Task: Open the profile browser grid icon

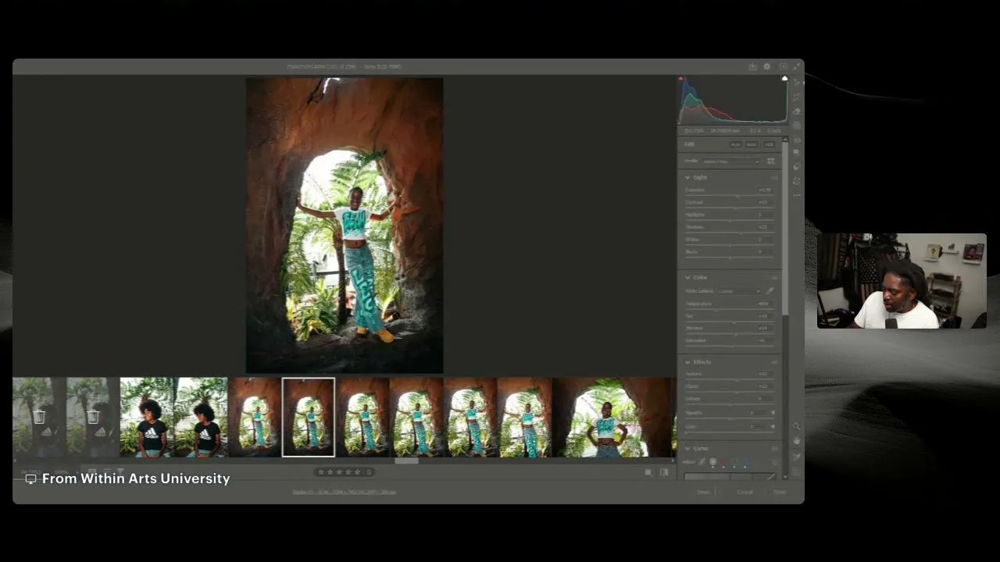Action: 770,161
